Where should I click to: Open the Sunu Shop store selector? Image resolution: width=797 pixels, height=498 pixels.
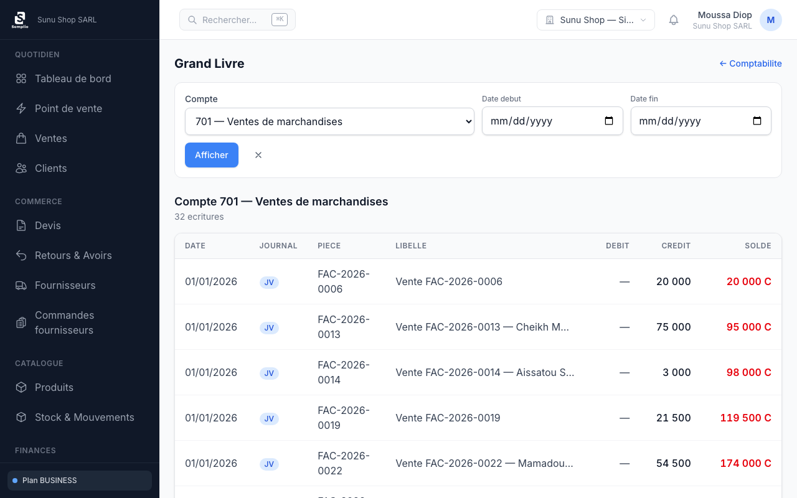pyautogui.click(x=595, y=20)
